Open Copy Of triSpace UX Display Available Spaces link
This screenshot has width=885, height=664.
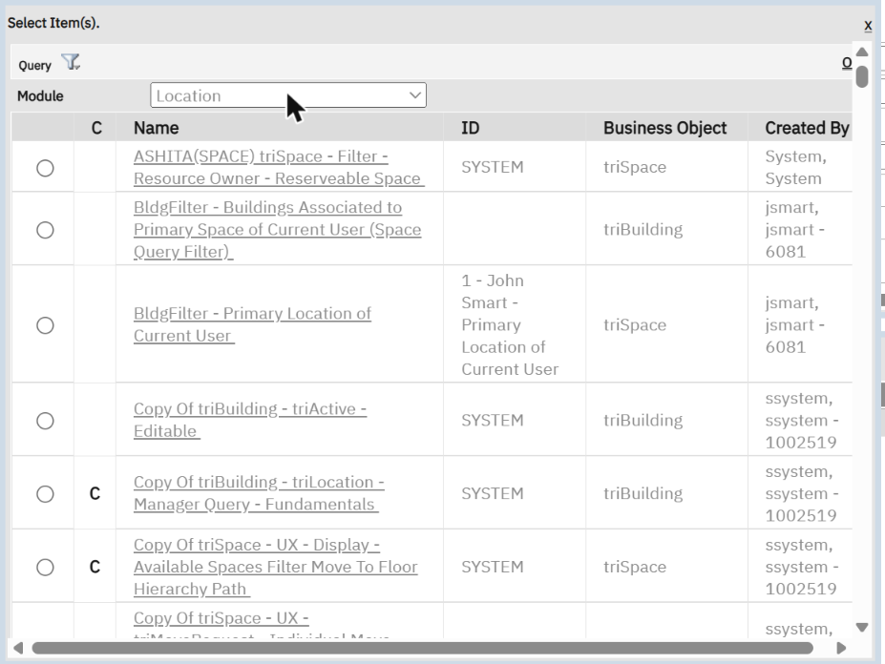tap(276, 567)
